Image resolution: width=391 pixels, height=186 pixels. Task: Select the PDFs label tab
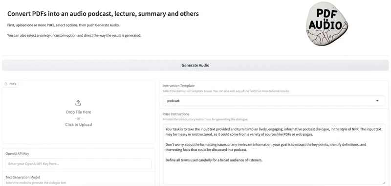coord(10,84)
